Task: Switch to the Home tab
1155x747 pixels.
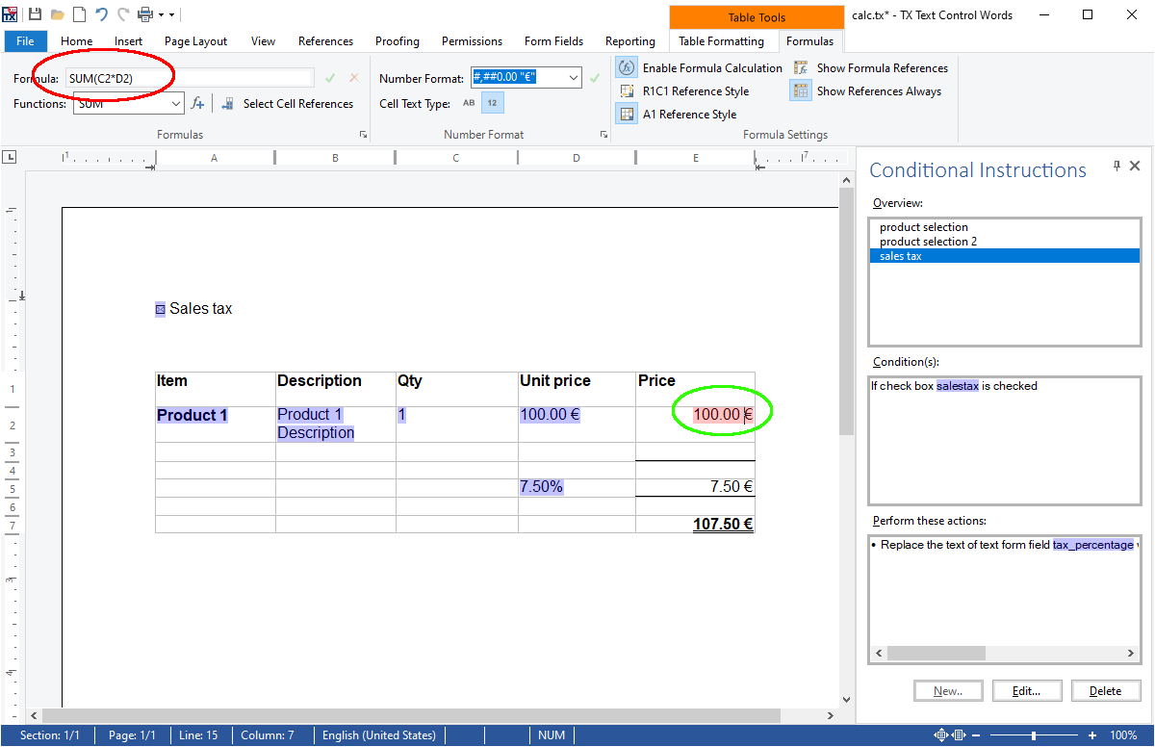Action: coord(77,41)
